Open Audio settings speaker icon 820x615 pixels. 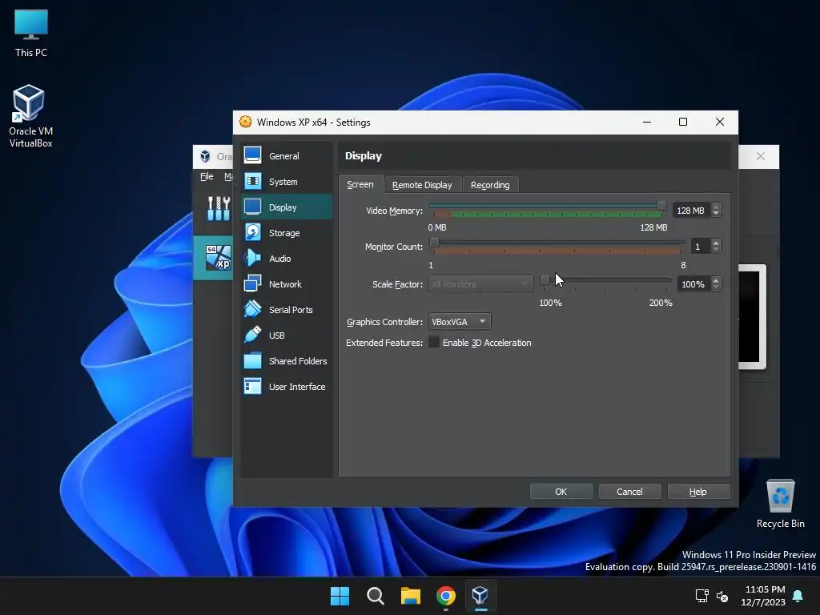point(252,258)
